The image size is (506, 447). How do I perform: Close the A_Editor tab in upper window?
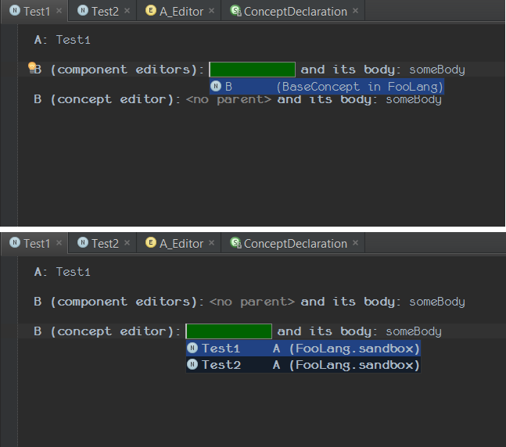[x=211, y=12]
